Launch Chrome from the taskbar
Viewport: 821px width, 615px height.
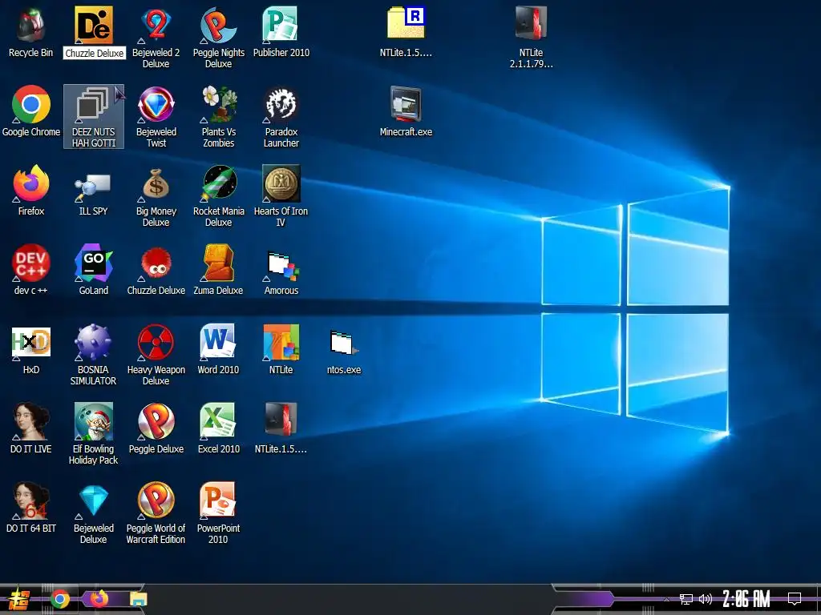point(60,599)
